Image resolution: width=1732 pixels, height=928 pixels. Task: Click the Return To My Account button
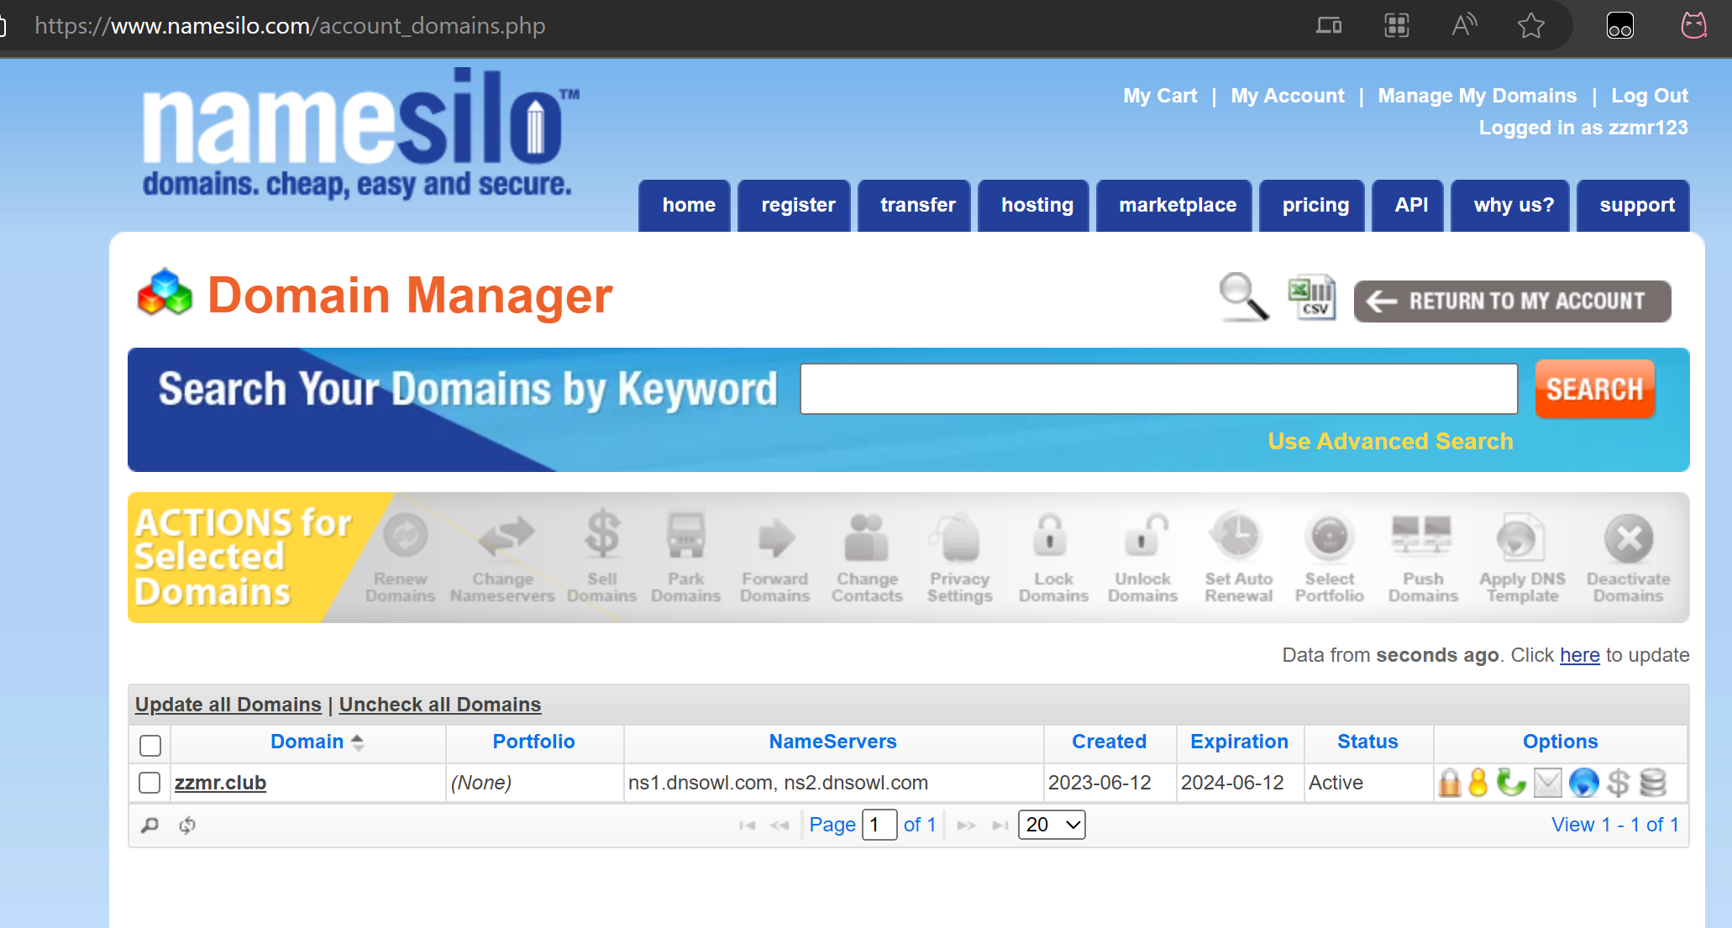pos(1512,301)
